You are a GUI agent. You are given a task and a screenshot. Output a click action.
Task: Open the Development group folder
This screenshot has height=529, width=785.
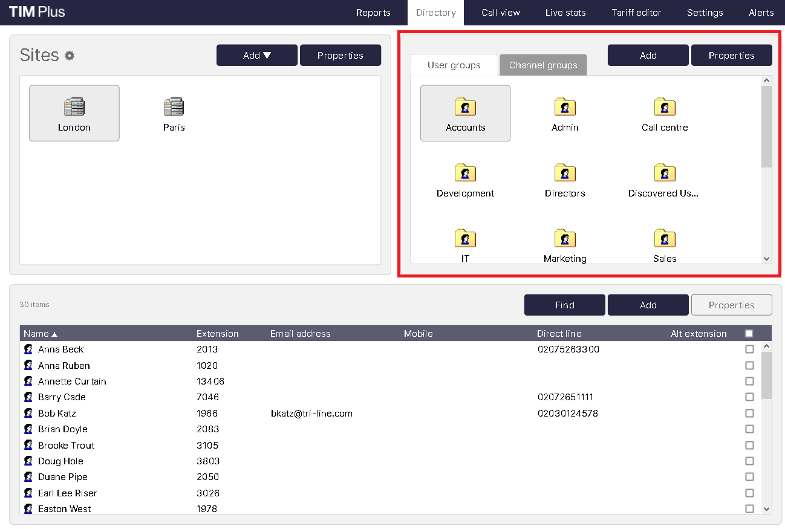point(465,178)
